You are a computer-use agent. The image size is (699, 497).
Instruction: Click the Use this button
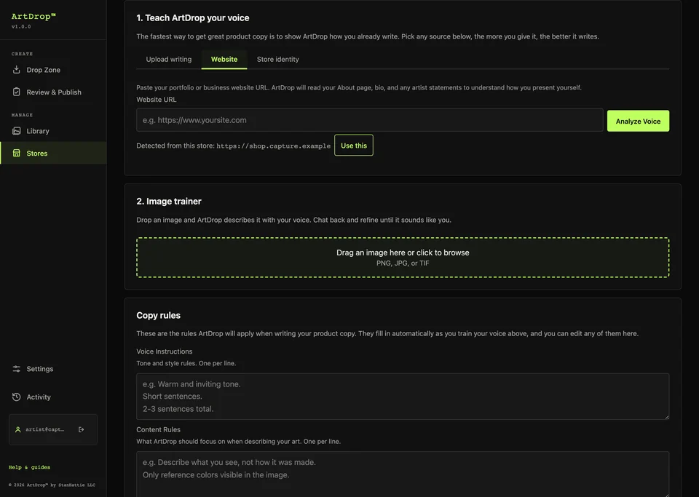(354, 146)
